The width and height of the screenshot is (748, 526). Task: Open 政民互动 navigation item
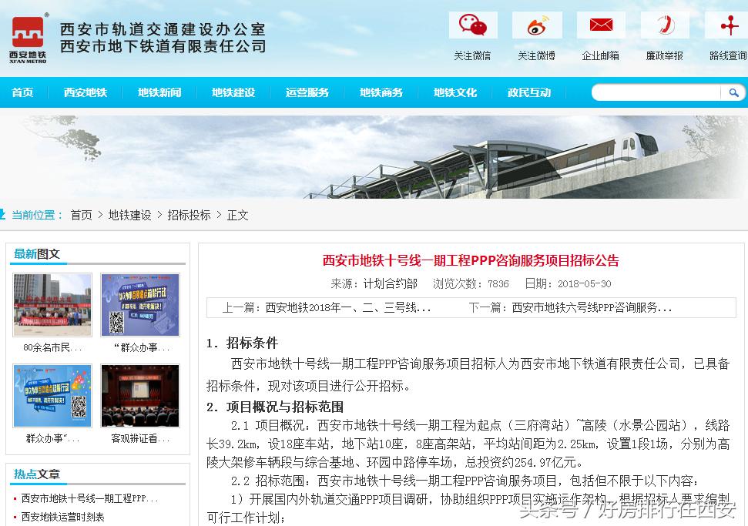529,92
